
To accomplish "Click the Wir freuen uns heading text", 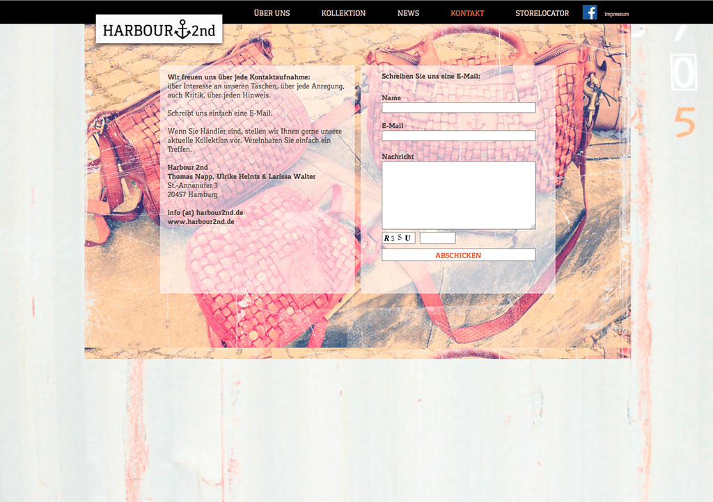I will click(x=239, y=77).
